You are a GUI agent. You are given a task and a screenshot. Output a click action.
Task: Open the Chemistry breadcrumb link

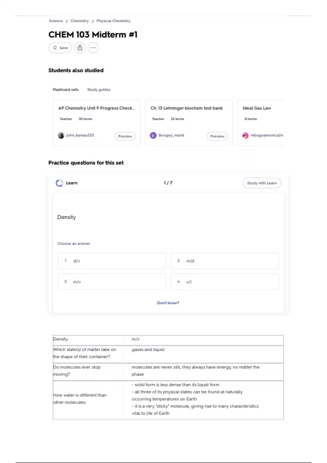(x=80, y=21)
